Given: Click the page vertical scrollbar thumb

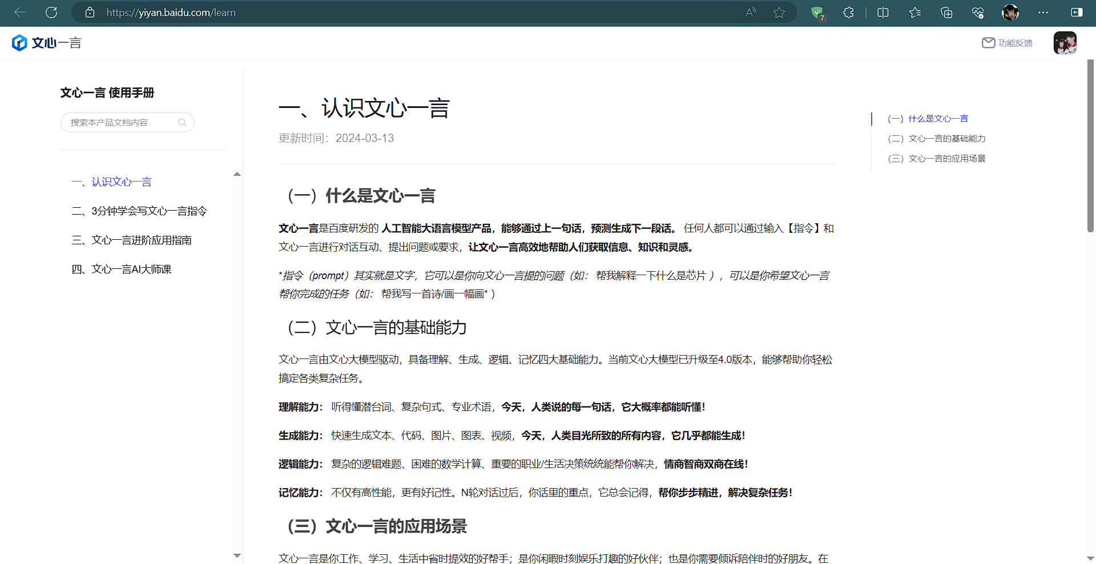Looking at the screenshot, I should [1090, 146].
